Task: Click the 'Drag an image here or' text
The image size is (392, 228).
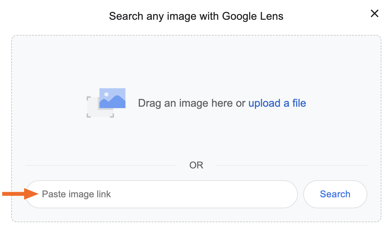Action: tap(192, 103)
